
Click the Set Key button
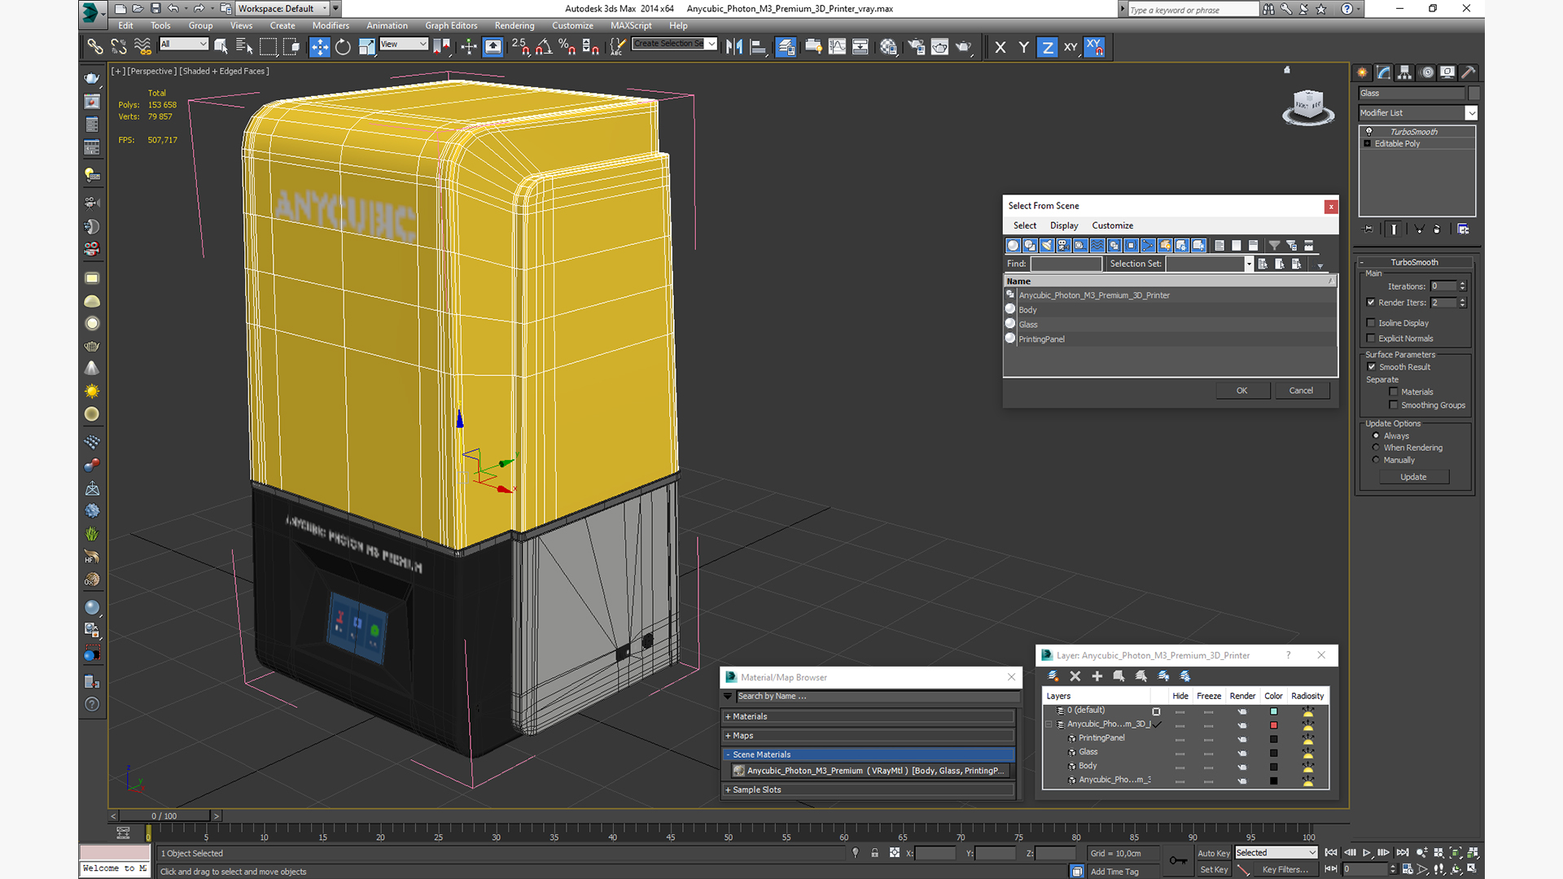tap(1213, 869)
